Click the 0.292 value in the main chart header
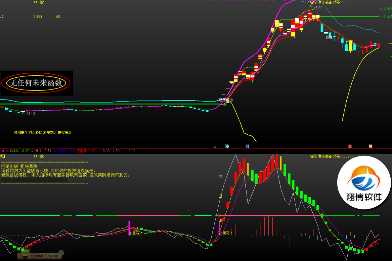This screenshot has height=261, width=392. coord(38,16)
